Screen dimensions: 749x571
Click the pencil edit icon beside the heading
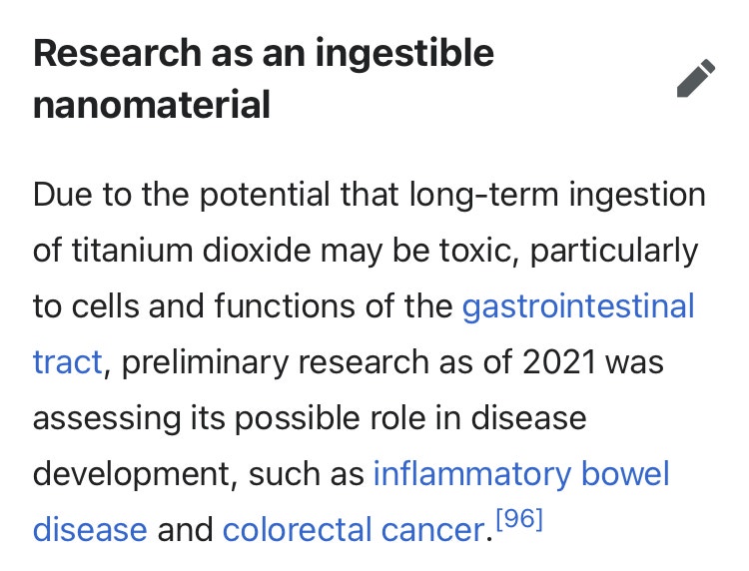(x=695, y=79)
